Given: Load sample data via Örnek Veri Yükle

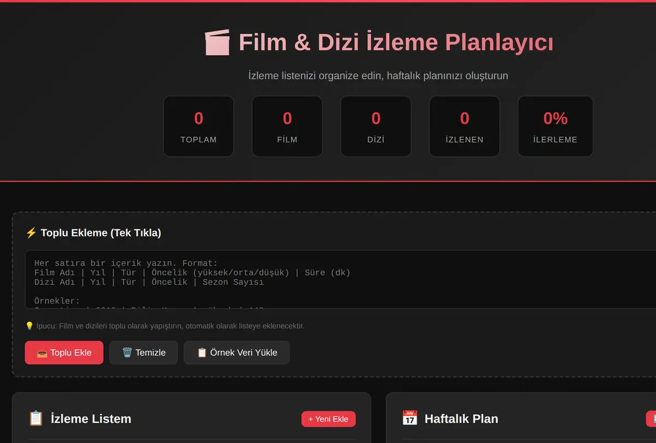Looking at the screenshot, I should click(x=237, y=353).
